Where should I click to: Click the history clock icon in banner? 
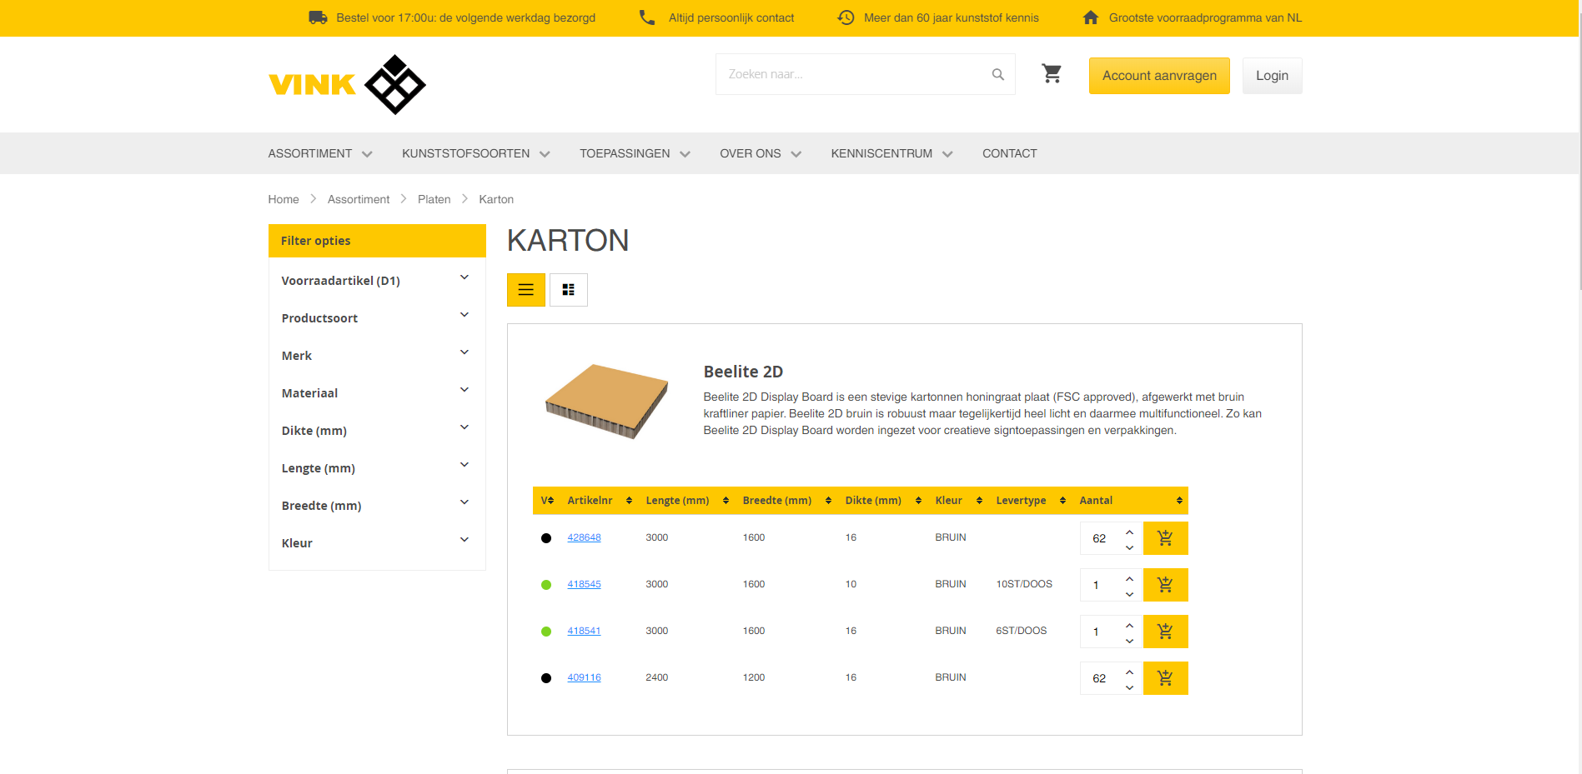coord(846,17)
